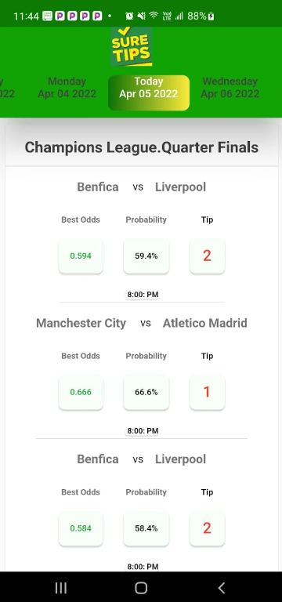Image resolution: width=282 pixels, height=602 pixels.
Task: Tap the 0.584 best odds box
Action: tap(81, 528)
